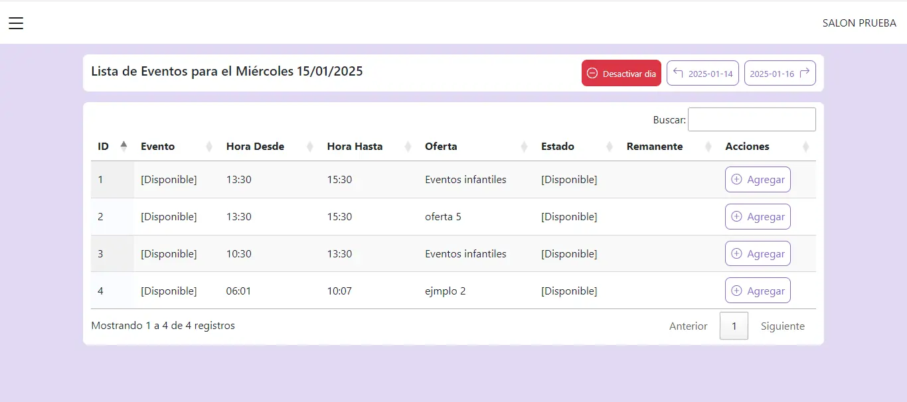Image resolution: width=907 pixels, height=402 pixels.
Task: Sort table by Remanente column
Action: (x=669, y=147)
